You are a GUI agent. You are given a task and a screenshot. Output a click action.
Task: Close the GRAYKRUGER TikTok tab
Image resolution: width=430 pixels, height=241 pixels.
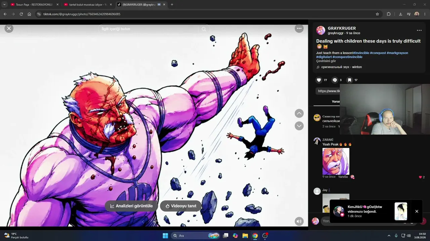click(164, 5)
